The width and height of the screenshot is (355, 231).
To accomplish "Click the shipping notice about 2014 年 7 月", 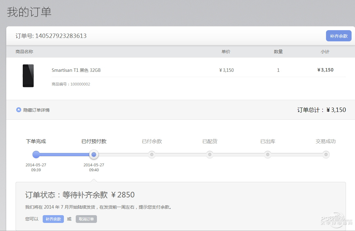I will (x=98, y=207).
